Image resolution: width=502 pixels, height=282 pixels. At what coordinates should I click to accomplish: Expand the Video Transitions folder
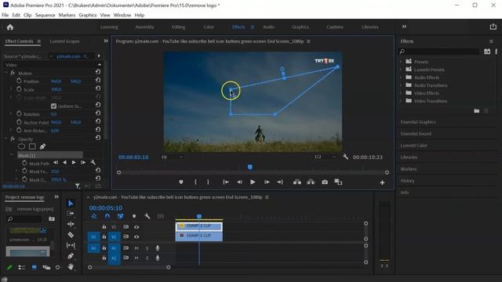tap(401, 101)
